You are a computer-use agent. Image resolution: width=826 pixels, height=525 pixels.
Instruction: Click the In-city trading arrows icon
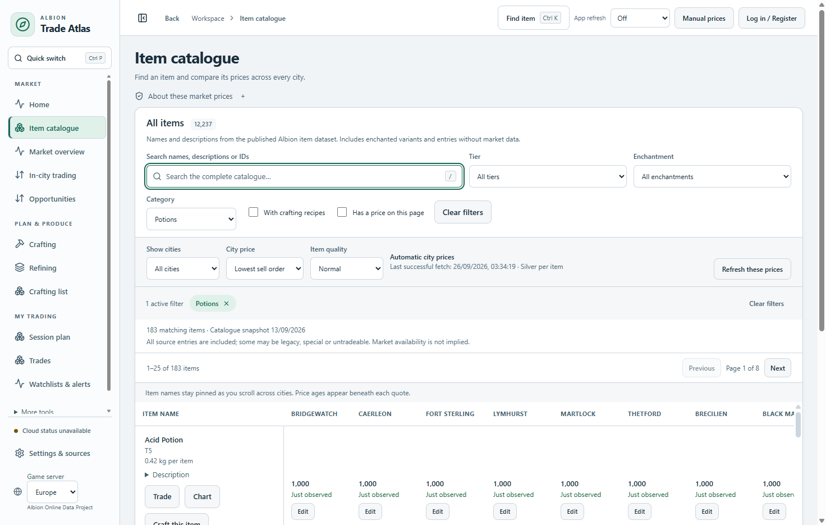pos(20,175)
